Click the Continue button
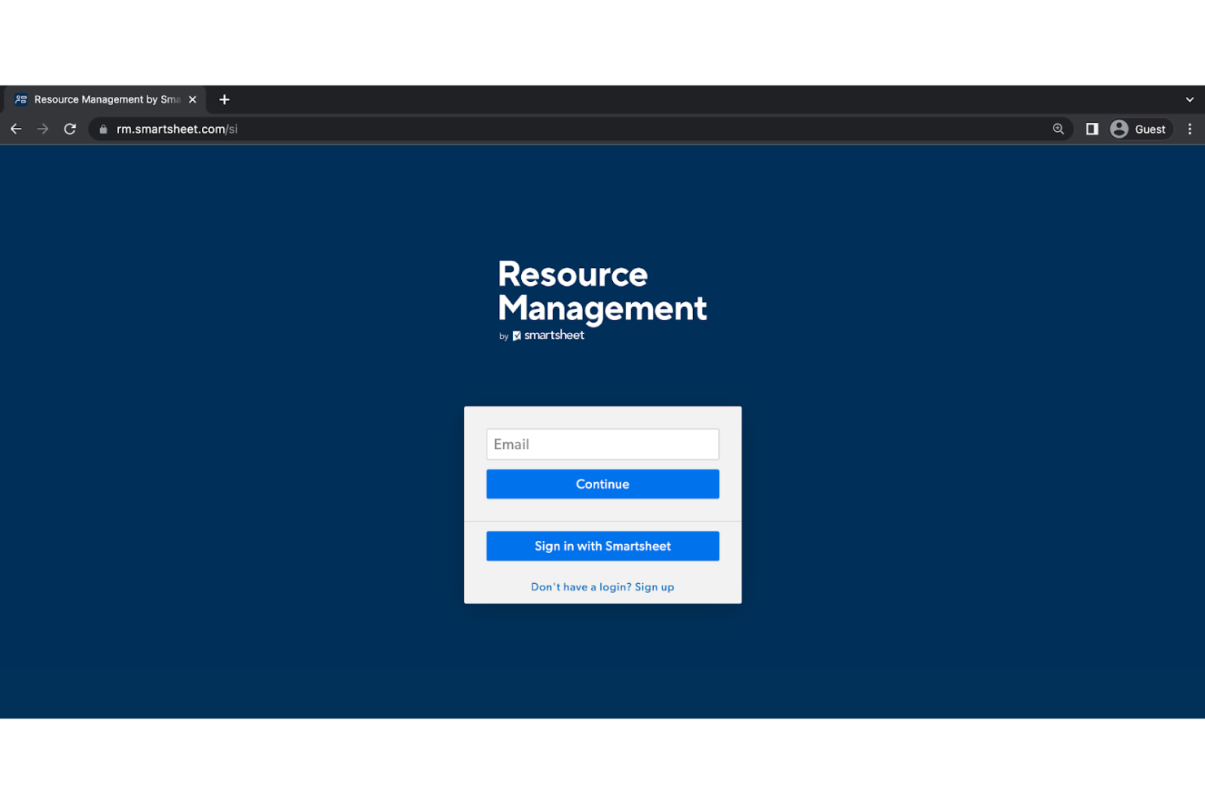1205x804 pixels. pos(602,483)
